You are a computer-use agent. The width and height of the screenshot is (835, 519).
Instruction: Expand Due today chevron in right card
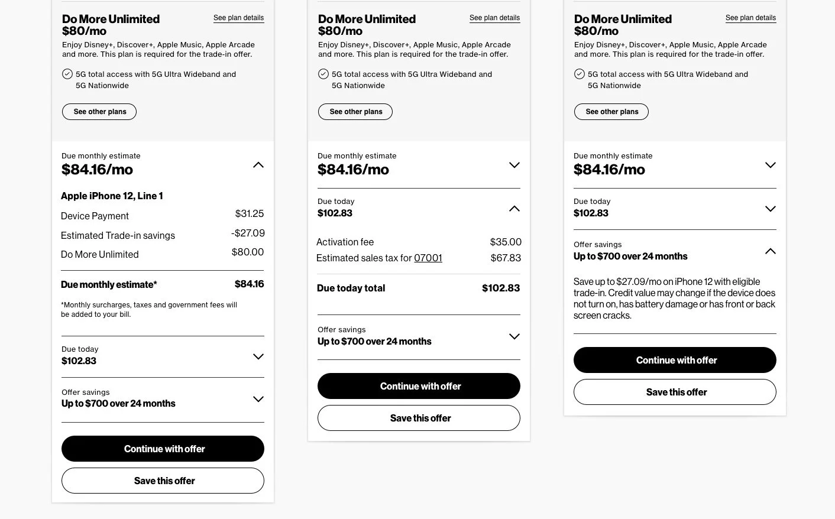pos(771,209)
